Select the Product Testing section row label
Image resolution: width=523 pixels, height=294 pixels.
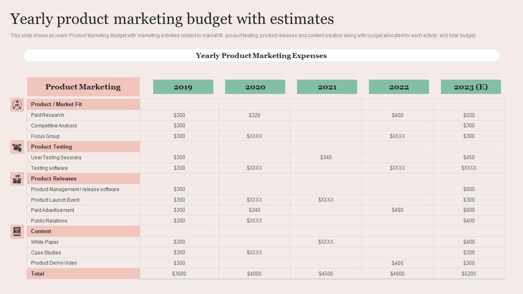(51, 147)
